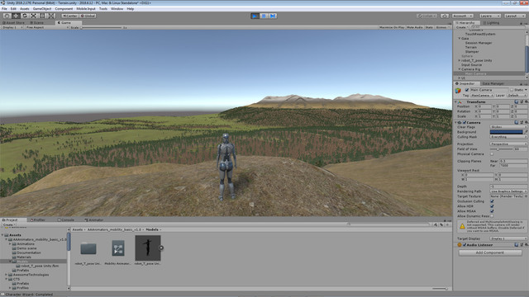Image resolution: width=529 pixels, height=297 pixels.
Task: Open the Layer Default dropdown
Action: point(517,96)
